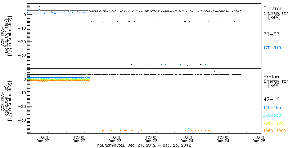The width and height of the screenshot is (288, 148).
Task: Click the log(Electron Flux) vertical axis title
Action: [x=8, y=36]
